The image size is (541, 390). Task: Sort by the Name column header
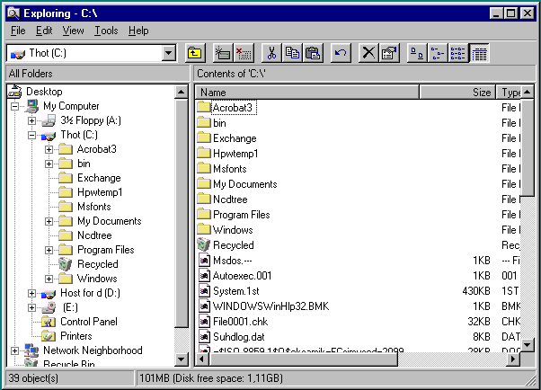click(307, 93)
